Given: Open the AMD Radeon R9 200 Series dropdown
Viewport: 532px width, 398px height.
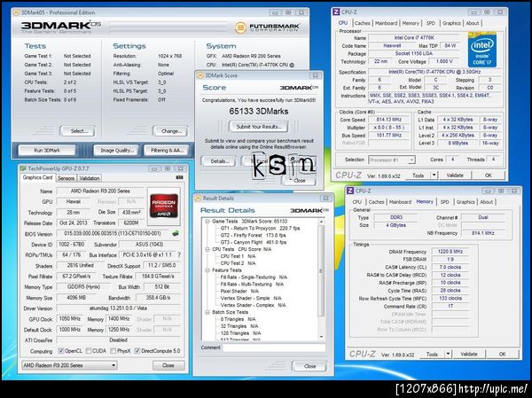Looking at the screenshot, I should (69, 365).
